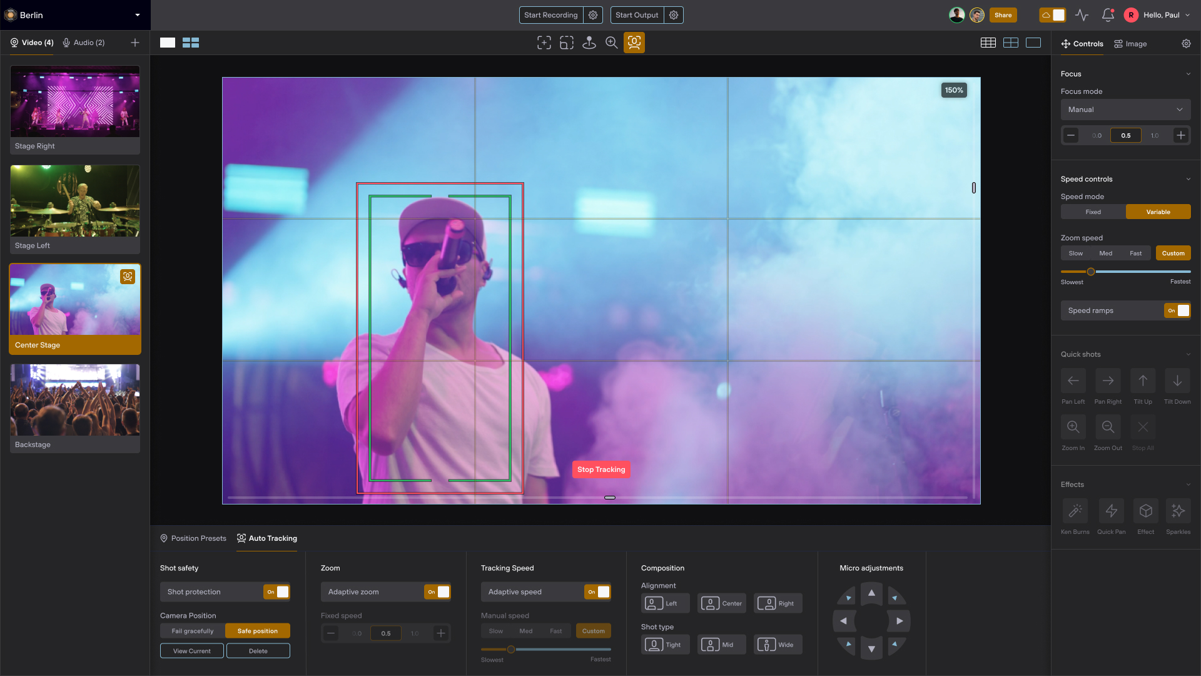Collapse the Effects section
Screen dimensions: 1201x676
coord(1188,484)
